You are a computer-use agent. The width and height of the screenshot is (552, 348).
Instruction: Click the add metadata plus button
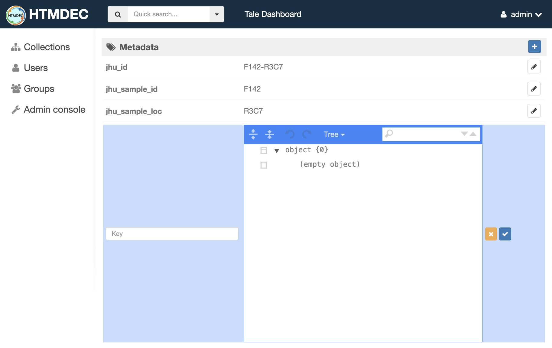click(x=534, y=47)
